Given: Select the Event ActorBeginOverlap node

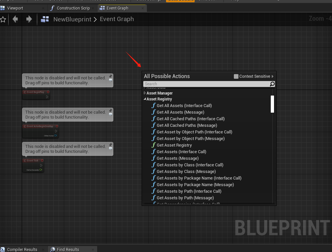Looking at the screenshot, I should point(41,131).
